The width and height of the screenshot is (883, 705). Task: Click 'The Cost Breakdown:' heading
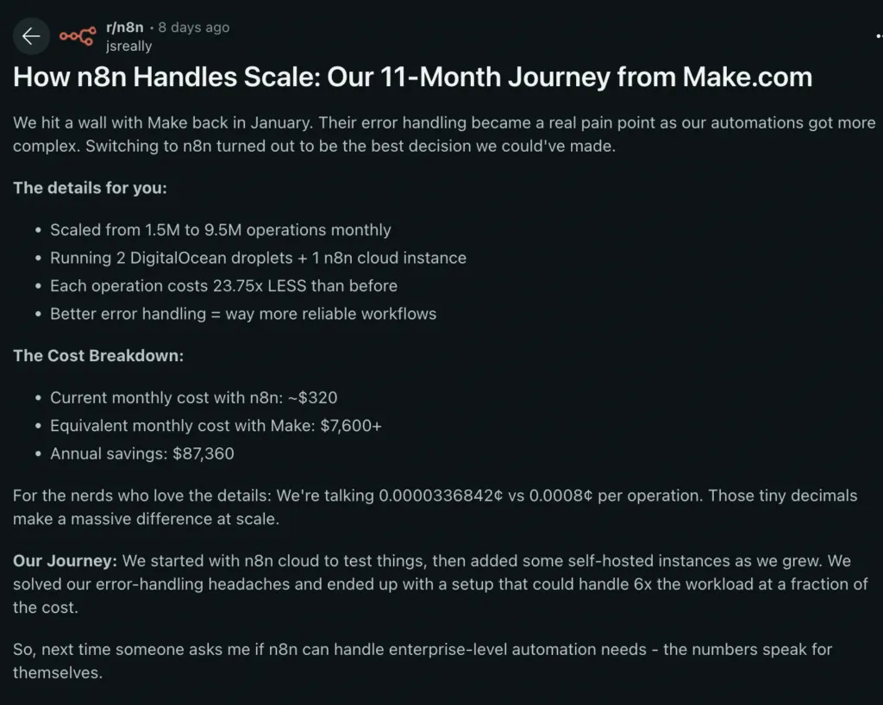point(98,356)
